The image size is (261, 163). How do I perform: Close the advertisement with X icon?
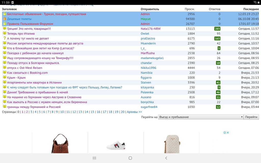(x=228, y=132)
